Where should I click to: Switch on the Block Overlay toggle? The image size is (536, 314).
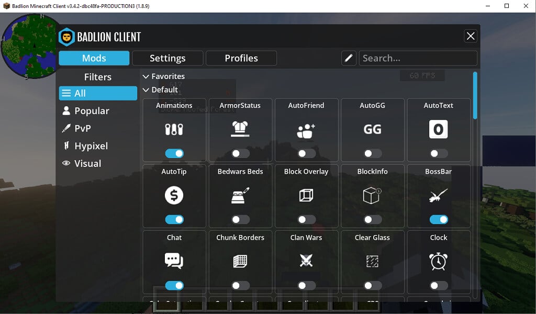306,219
